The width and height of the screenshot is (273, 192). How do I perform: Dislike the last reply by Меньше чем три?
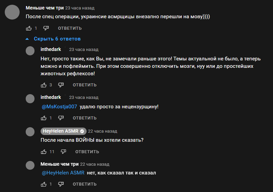[61, 184]
